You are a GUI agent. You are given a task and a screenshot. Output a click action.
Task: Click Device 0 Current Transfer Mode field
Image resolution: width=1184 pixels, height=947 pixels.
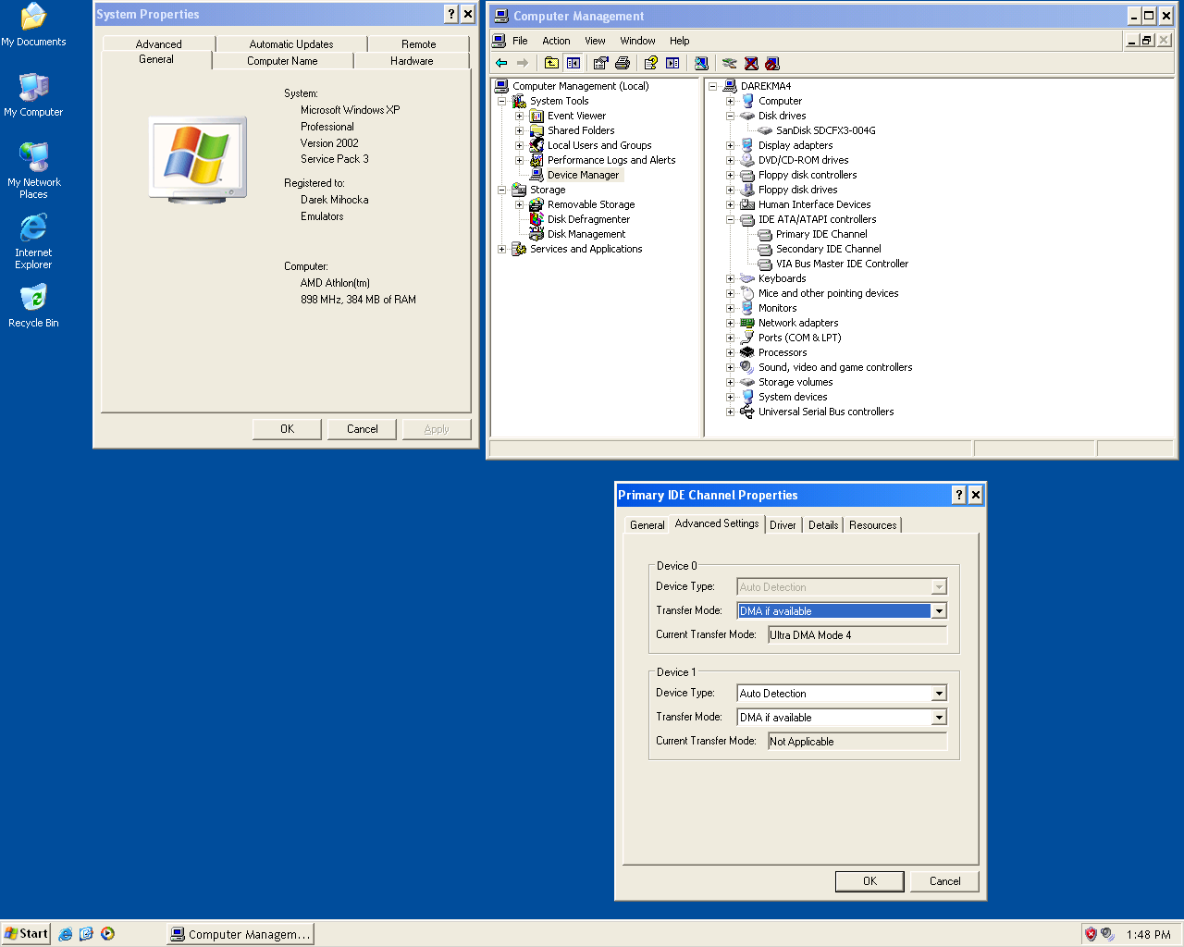(857, 635)
